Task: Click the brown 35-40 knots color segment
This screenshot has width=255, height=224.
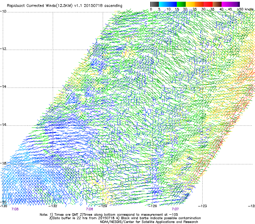Action: click(217, 4)
